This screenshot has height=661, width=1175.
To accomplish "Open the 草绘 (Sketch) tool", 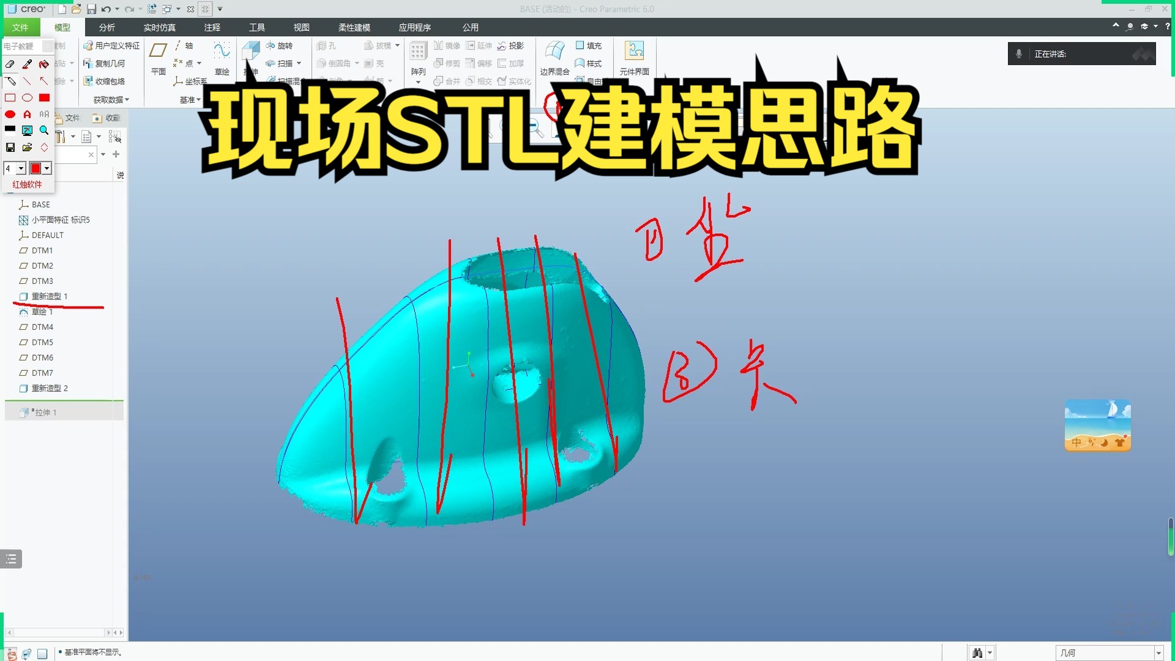I will click(x=222, y=58).
